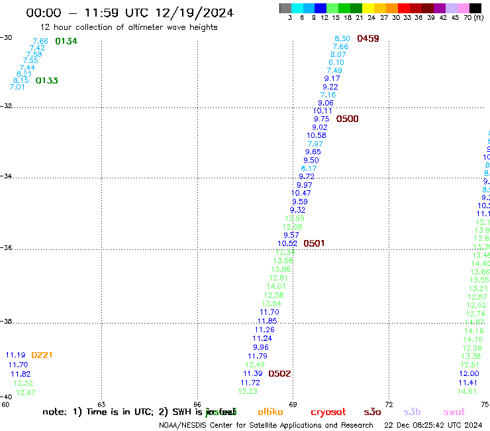This screenshot has width=490, height=431.
Task: Select the 10.11 wave height reading
Action: 322,111
